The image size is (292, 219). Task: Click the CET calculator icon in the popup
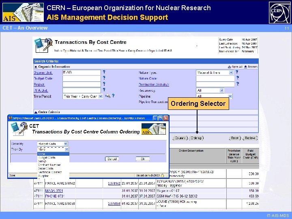point(19,129)
